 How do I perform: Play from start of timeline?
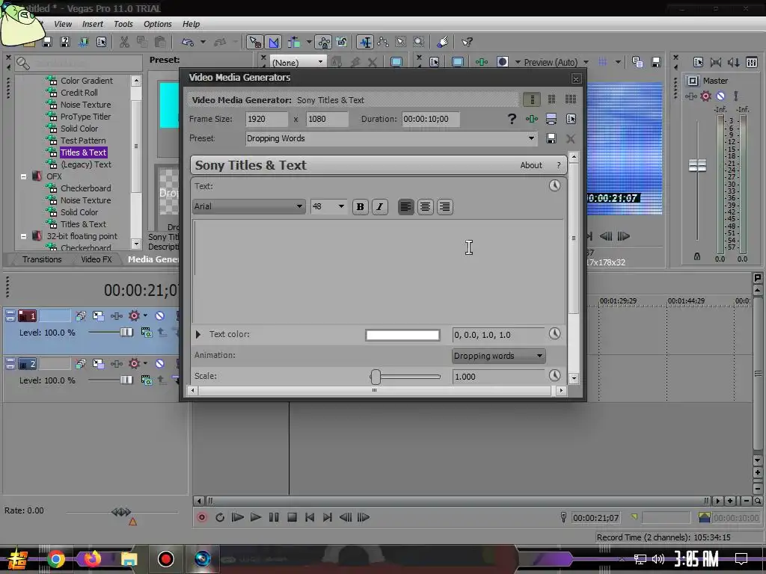pyautogui.click(x=237, y=517)
